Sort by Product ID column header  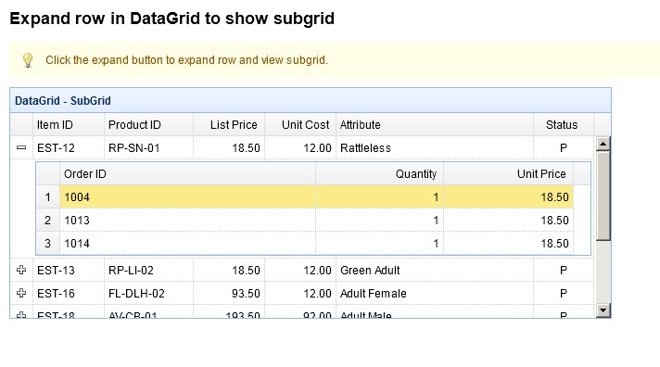pyautogui.click(x=148, y=124)
